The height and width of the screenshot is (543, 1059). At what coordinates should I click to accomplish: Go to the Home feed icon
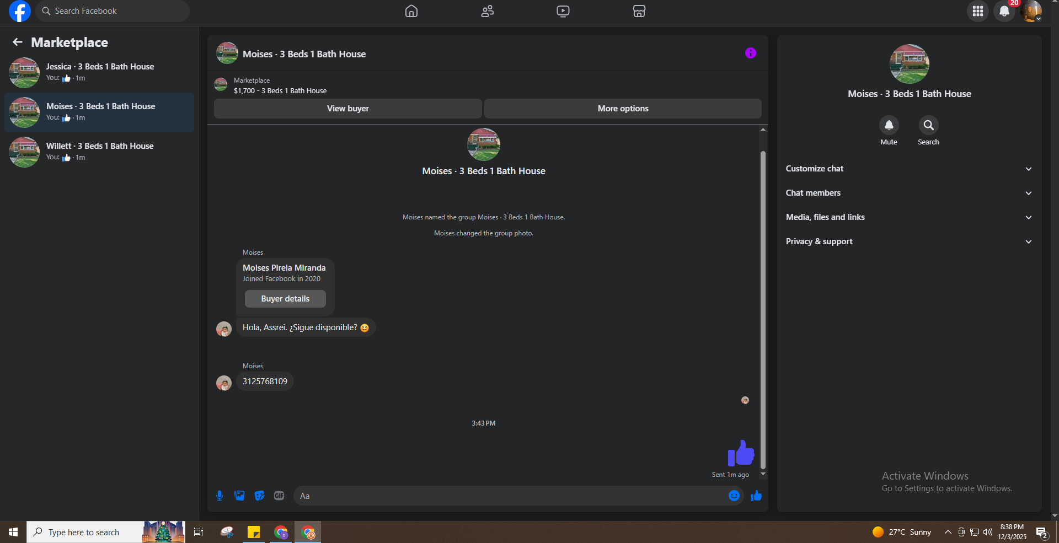coord(411,11)
